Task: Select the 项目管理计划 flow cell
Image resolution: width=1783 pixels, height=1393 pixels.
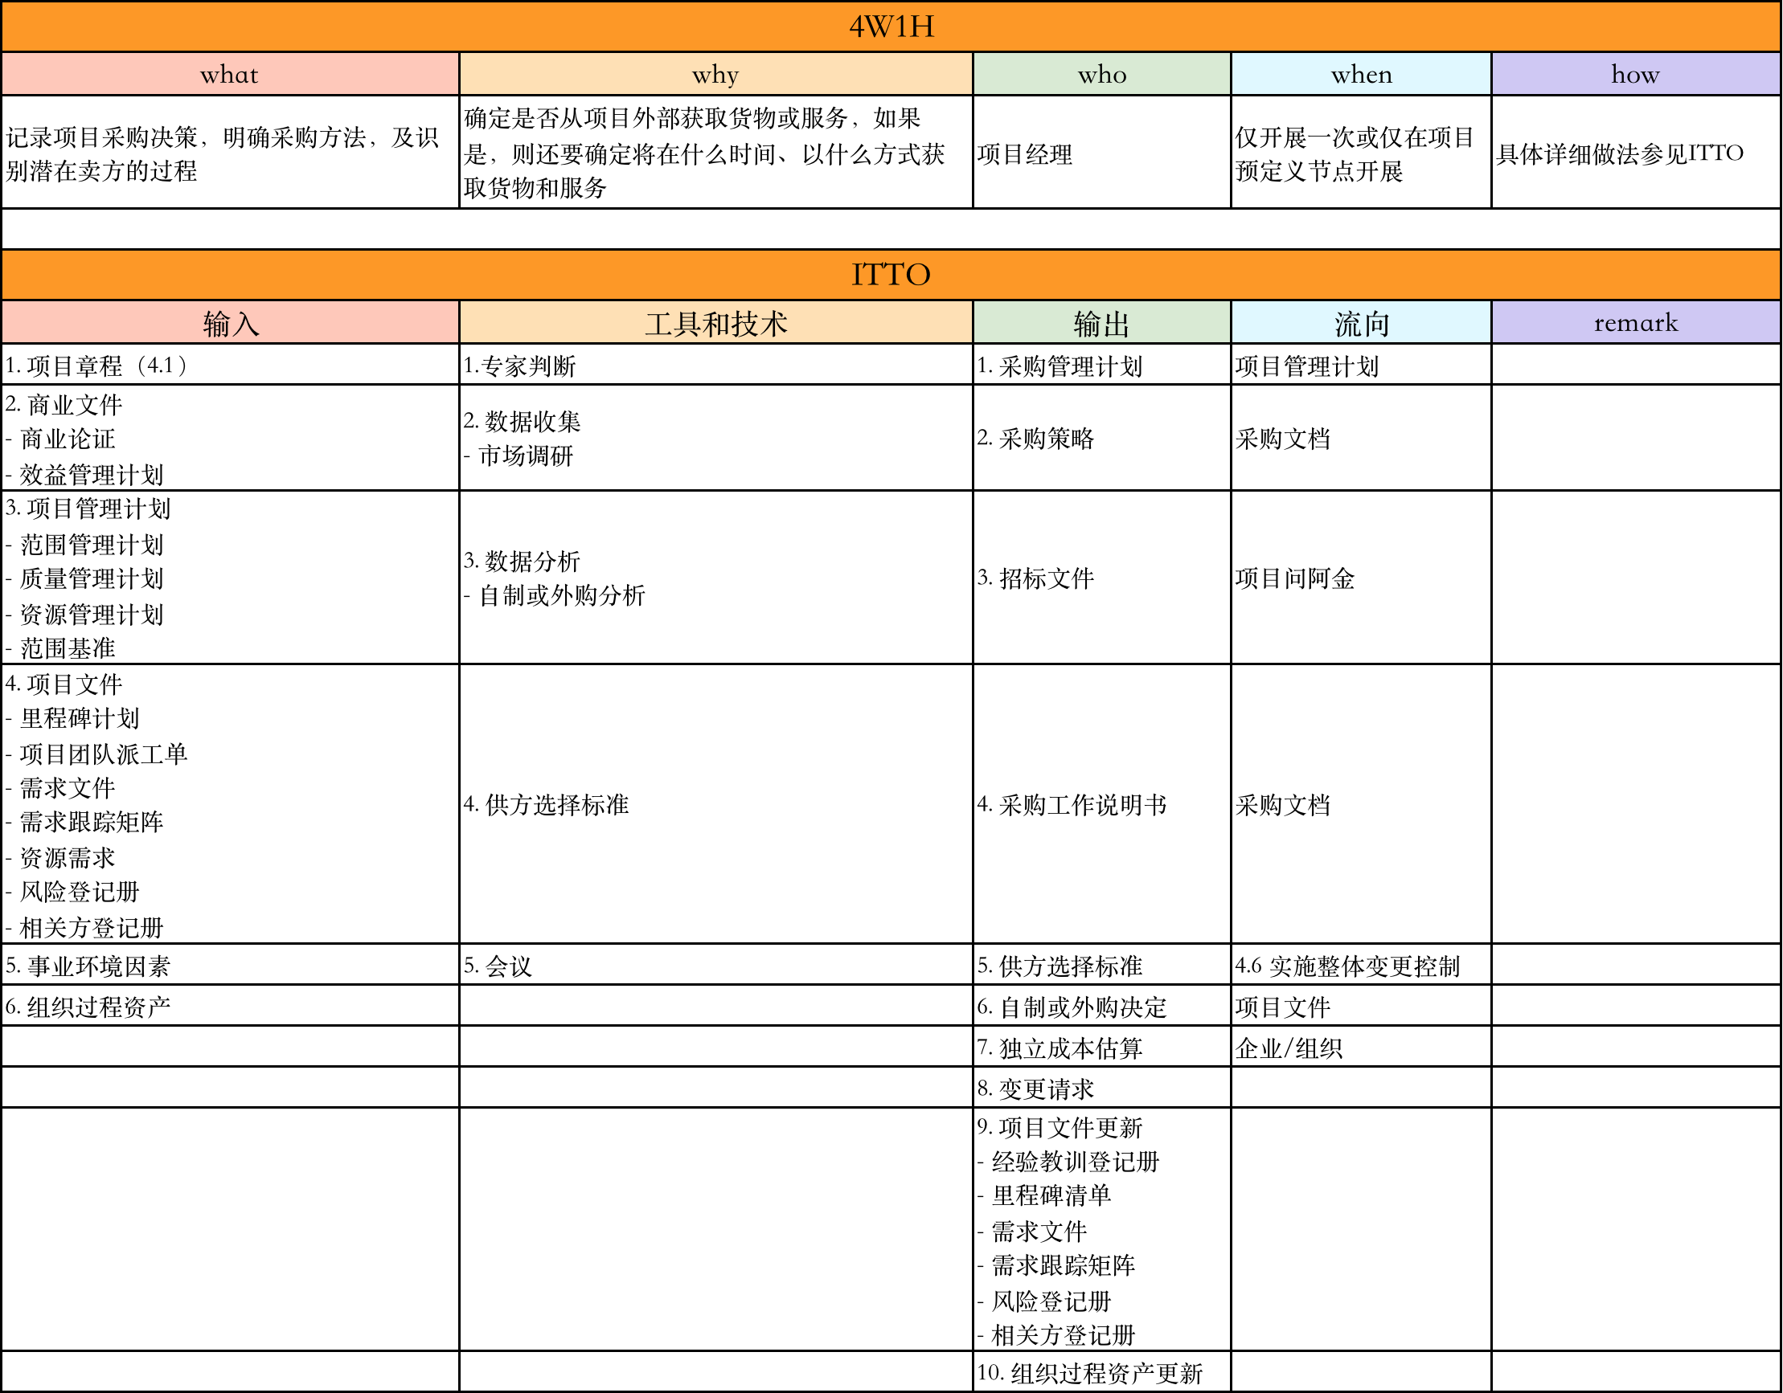Action: [1362, 365]
